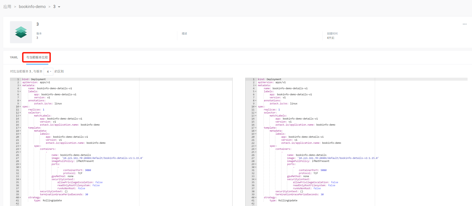Viewport: 472px width, 206px height.
Task: Fold ports block at line 29 in left editor
Action: coord(20,164)
